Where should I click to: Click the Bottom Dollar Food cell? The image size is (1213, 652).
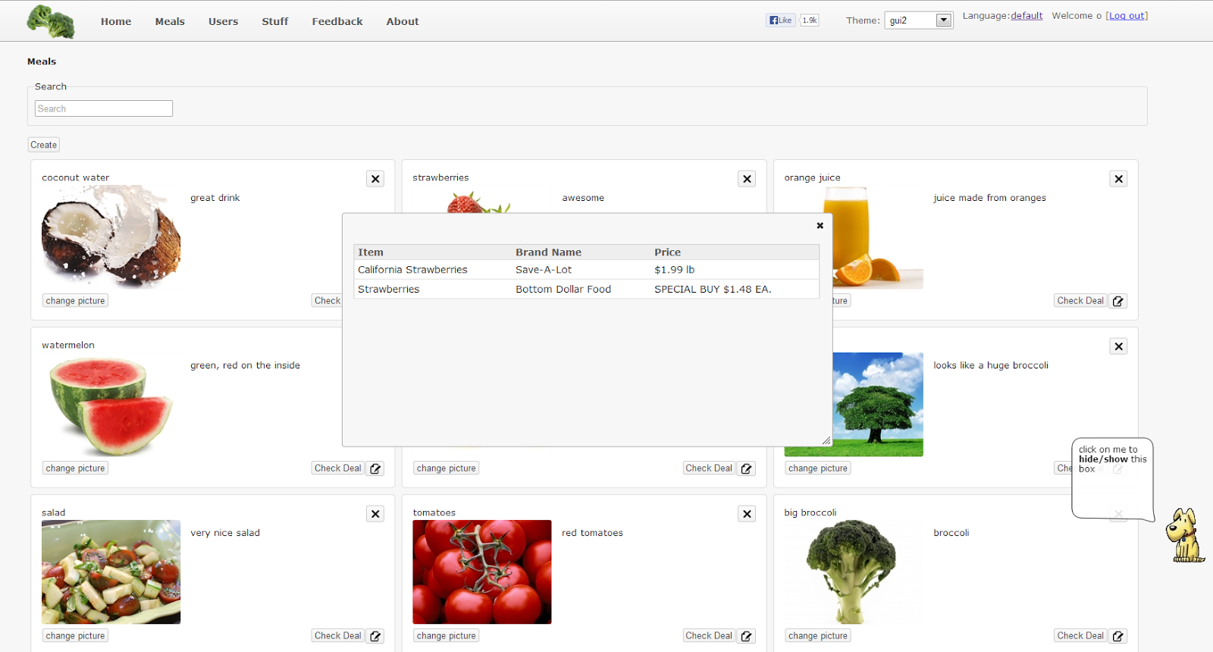563,290
